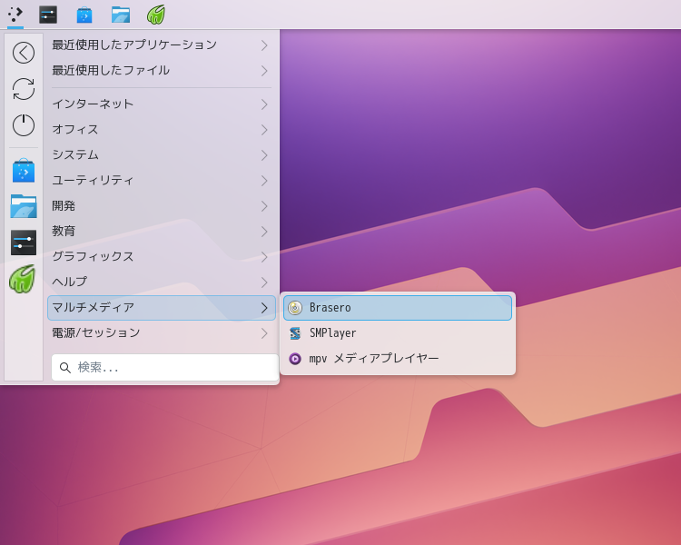Click the logout back-arrow icon in the menu sidebar

pos(24,53)
